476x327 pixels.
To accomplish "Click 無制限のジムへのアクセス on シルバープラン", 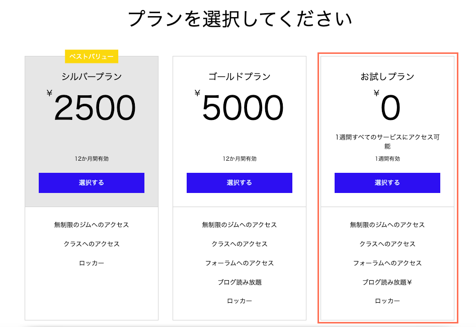I will pos(91,225).
